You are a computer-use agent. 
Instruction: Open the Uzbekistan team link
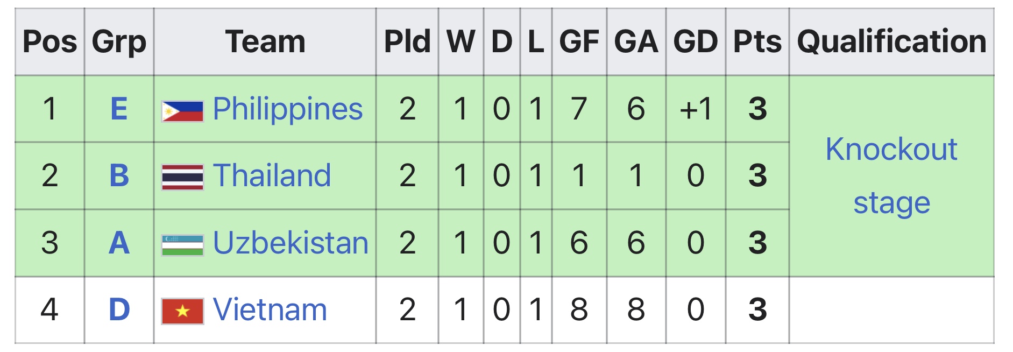click(x=291, y=243)
